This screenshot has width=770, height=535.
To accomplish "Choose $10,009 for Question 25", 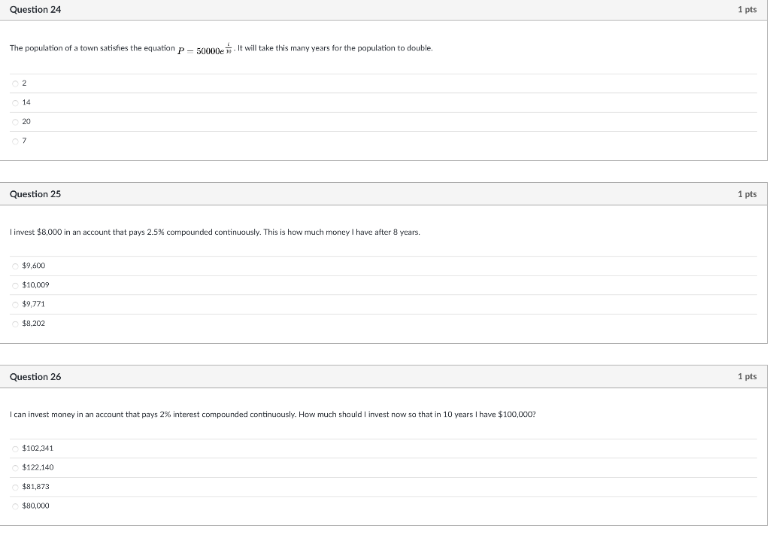I will click(15, 285).
